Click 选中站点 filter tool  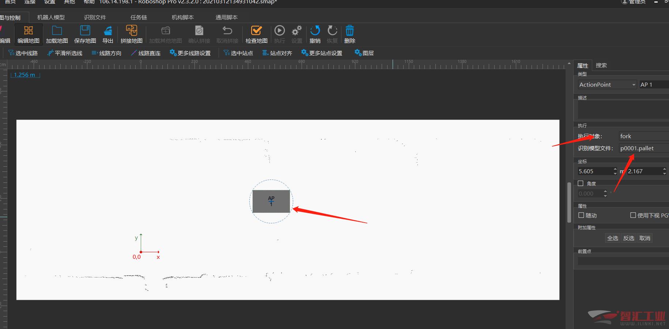238,53
